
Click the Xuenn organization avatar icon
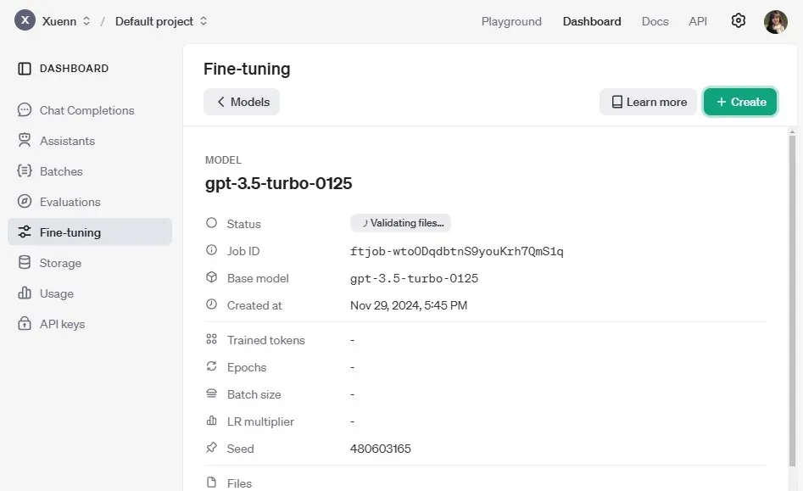[x=25, y=20]
